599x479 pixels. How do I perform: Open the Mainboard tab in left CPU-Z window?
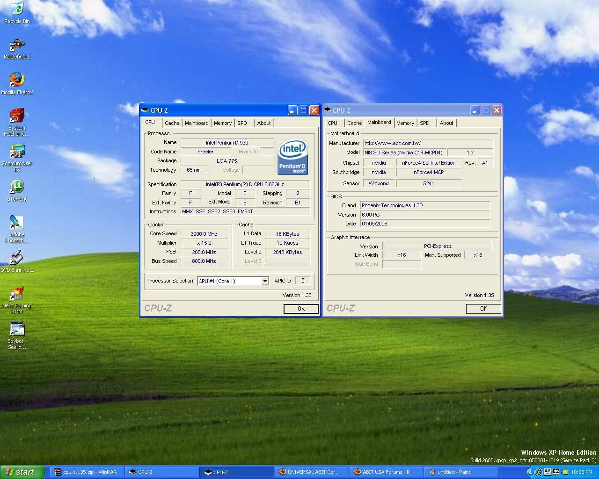click(197, 123)
